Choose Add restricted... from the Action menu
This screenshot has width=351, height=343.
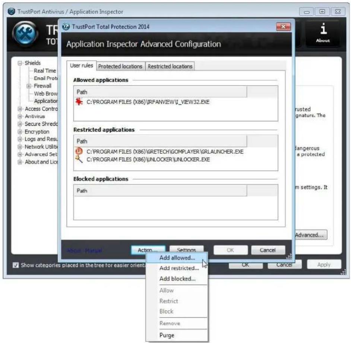[x=177, y=268]
